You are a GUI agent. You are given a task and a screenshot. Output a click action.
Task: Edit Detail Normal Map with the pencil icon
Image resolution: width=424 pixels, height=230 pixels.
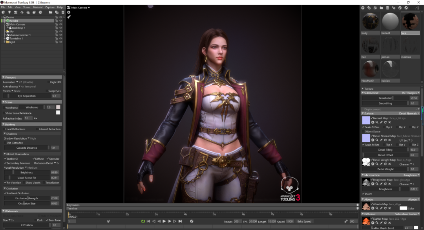point(381,140)
